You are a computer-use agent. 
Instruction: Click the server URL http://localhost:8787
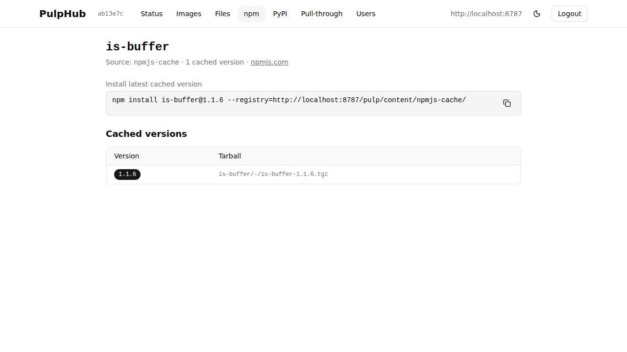pos(486,14)
